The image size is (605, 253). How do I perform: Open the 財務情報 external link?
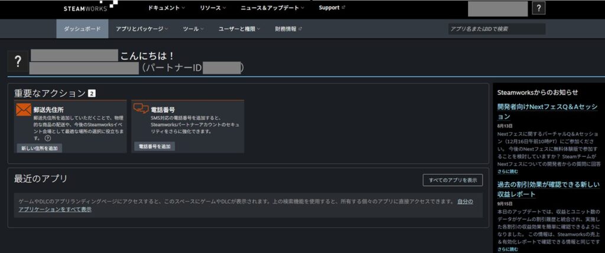[288, 29]
